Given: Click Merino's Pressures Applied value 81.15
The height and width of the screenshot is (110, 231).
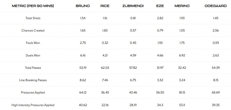Looking at the screenshot, I should 182,92.
